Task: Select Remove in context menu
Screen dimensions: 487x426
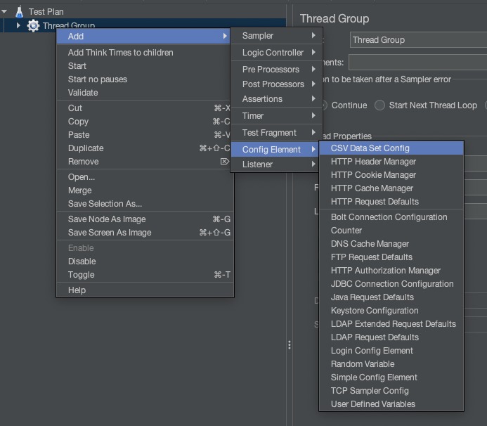Action: [143, 162]
